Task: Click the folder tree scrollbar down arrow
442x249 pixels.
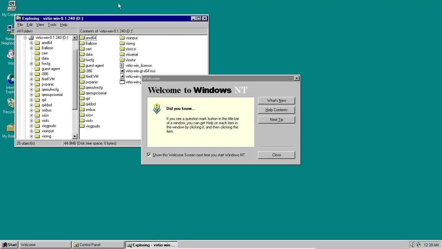Action: pyautogui.click(x=75, y=136)
